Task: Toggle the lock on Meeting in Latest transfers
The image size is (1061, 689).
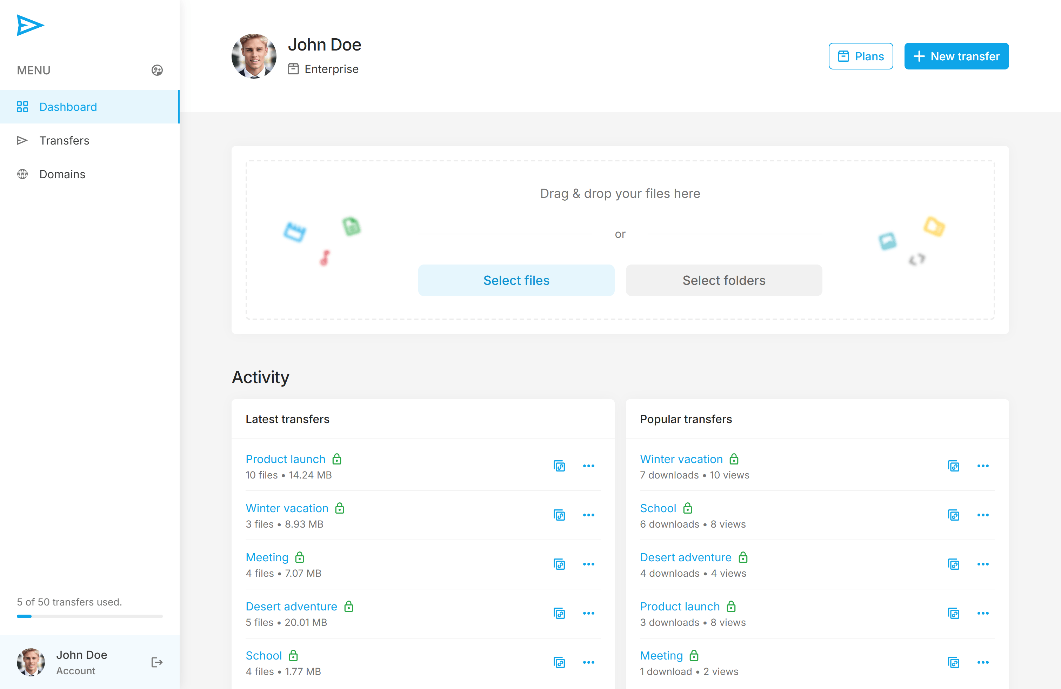Action: tap(300, 557)
